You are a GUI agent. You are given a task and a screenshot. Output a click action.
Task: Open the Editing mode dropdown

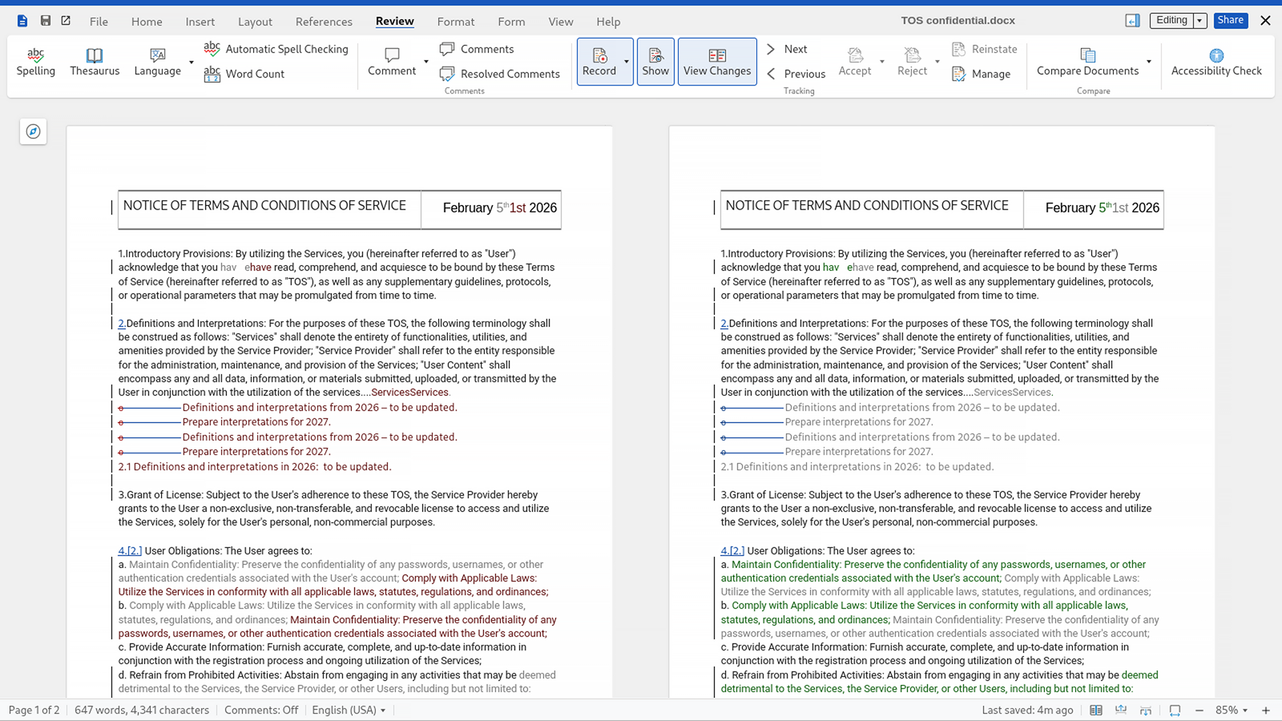coord(1199,21)
